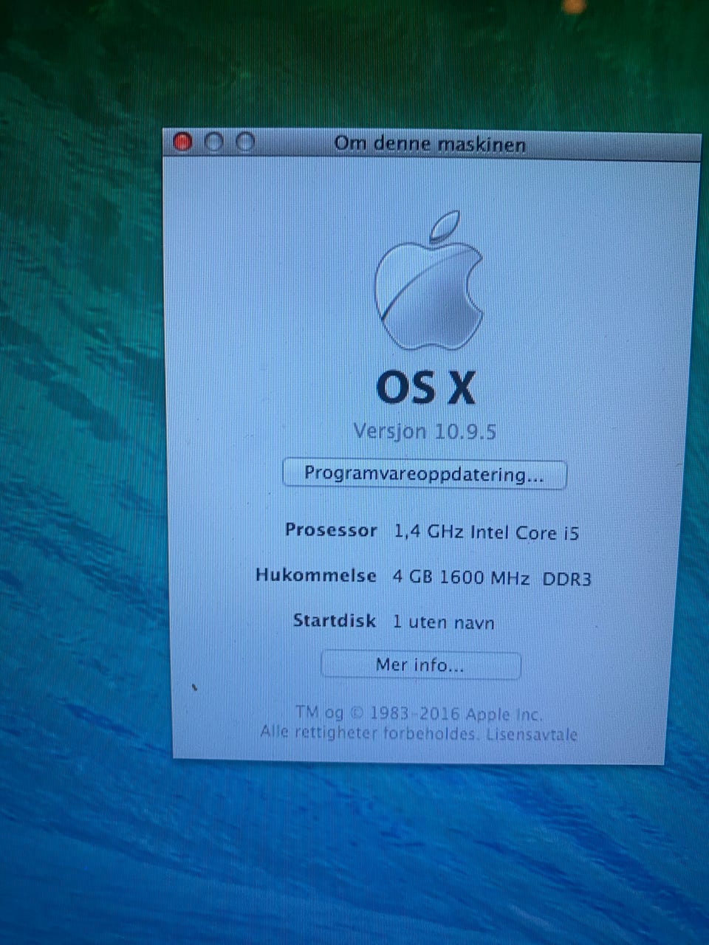This screenshot has width=709, height=945.
Task: Open Mer info… details
Action: point(420,665)
